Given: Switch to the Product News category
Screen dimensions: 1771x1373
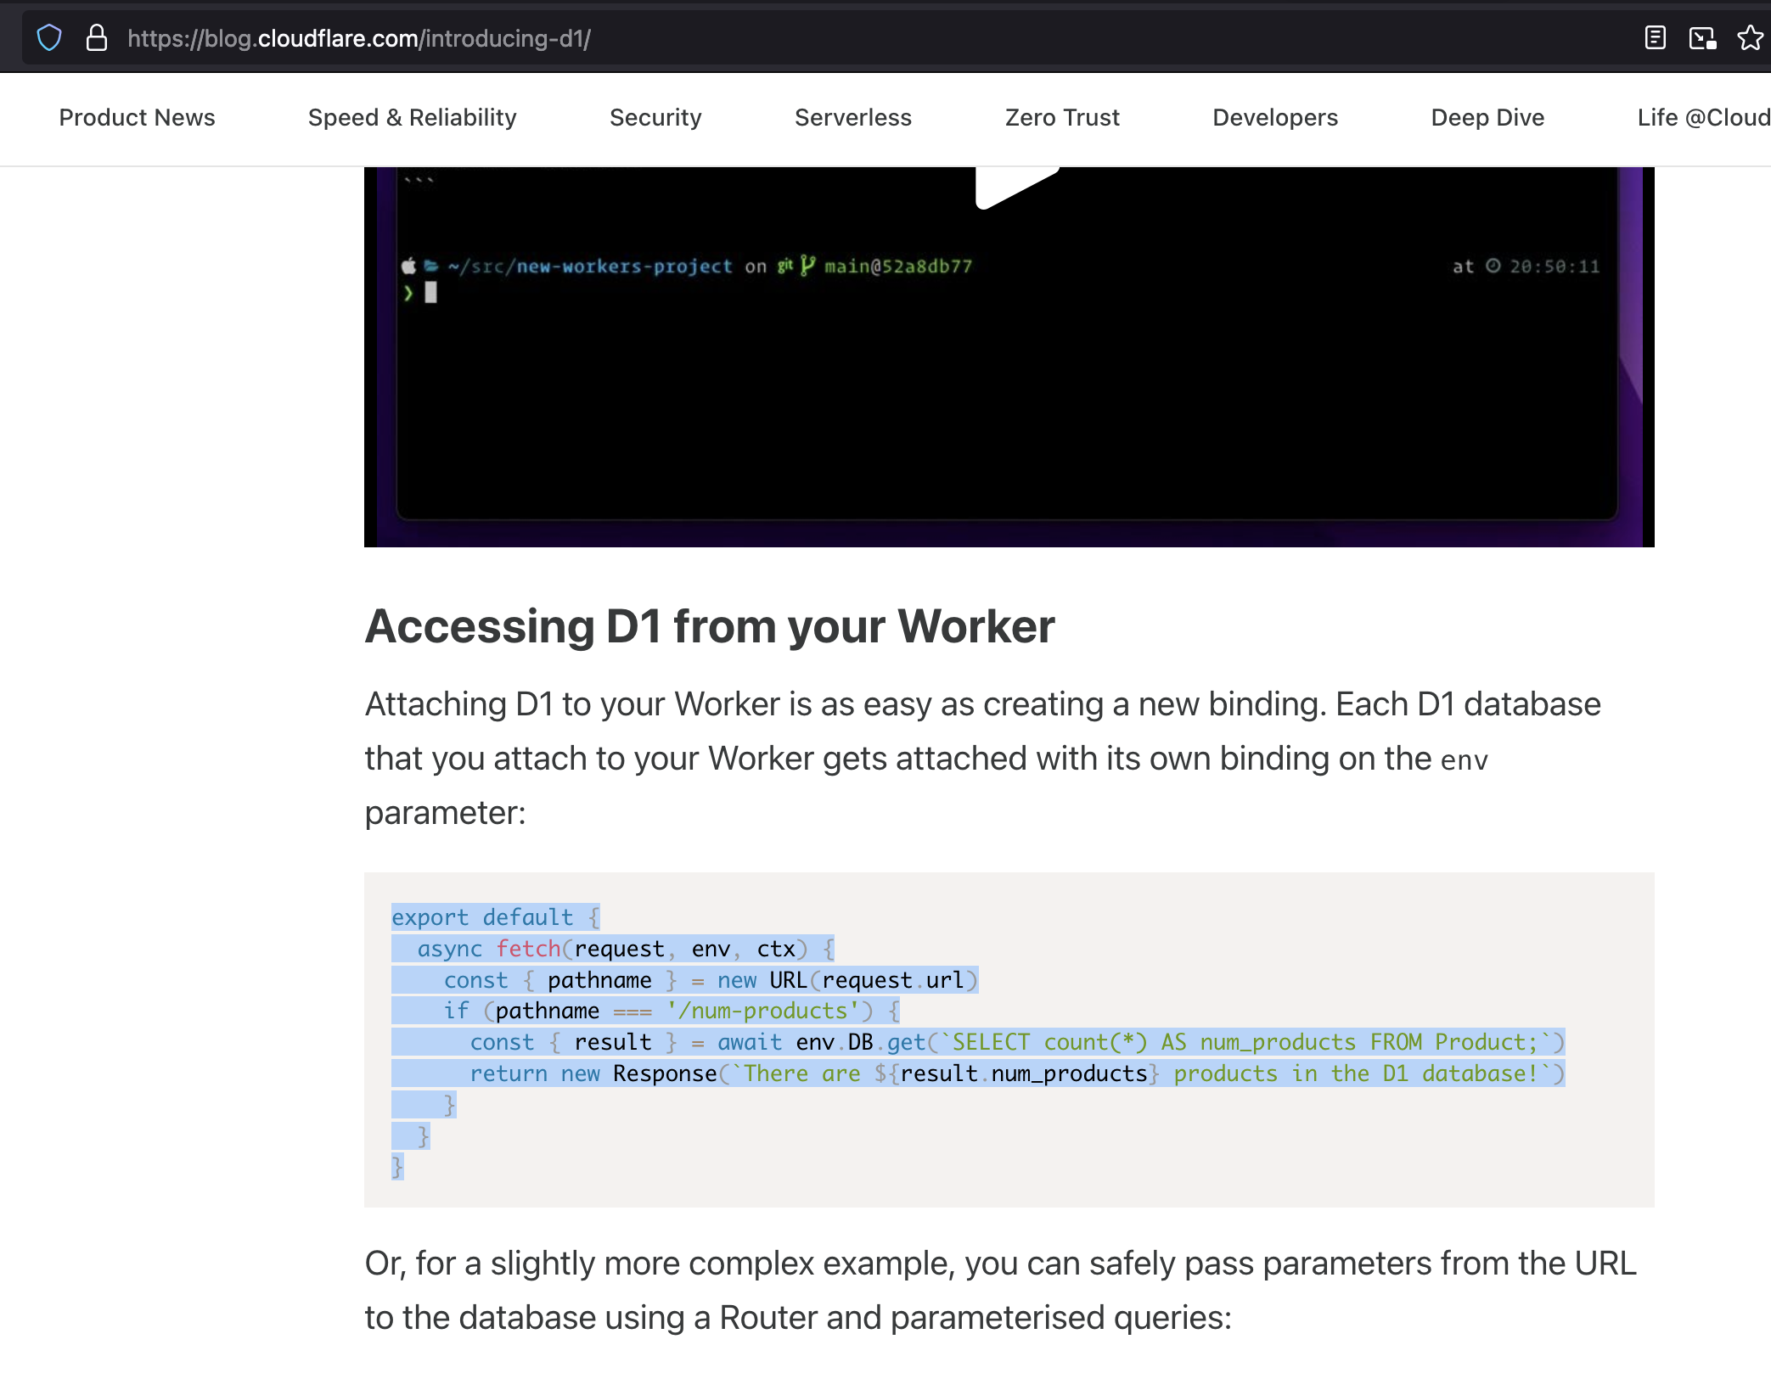Looking at the screenshot, I should click(137, 118).
